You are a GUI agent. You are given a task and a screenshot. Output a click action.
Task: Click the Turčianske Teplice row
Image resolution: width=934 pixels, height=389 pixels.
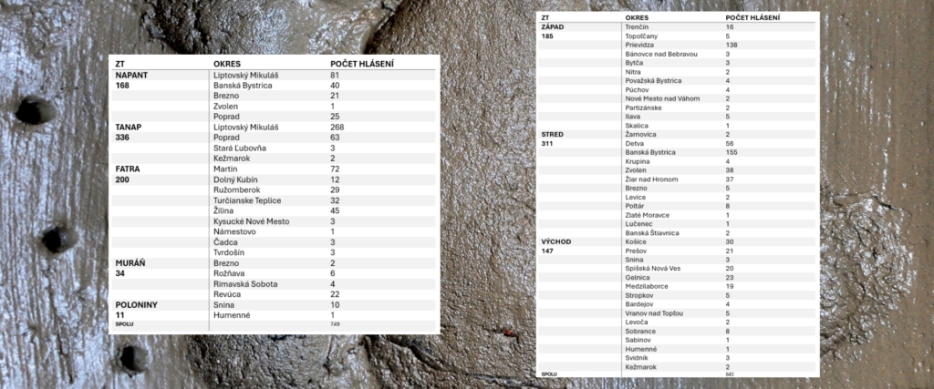pyautogui.click(x=274, y=200)
